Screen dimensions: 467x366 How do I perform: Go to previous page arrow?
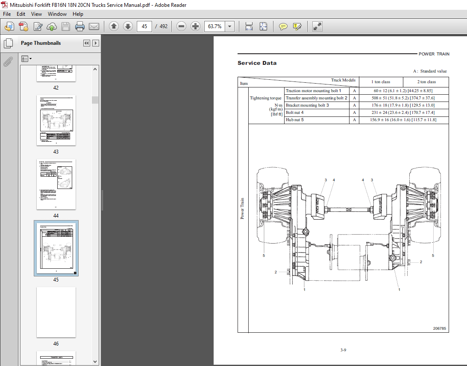(x=114, y=26)
